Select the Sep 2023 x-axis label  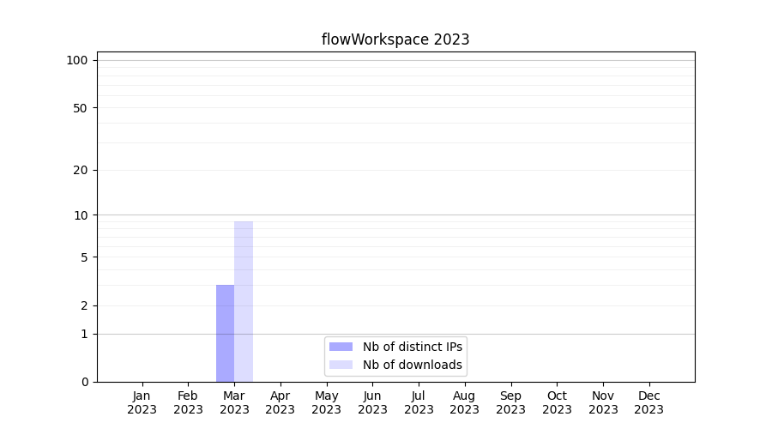[510, 402]
